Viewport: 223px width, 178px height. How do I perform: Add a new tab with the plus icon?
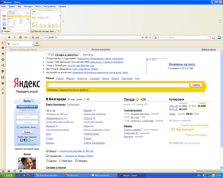[x=63, y=21]
